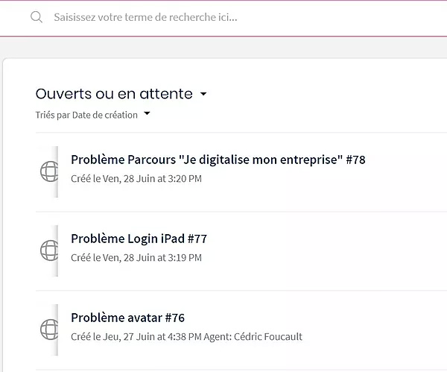Screen dimensions: 447x372
Task: Click the "Triés par" label text
Action: [x=52, y=115]
